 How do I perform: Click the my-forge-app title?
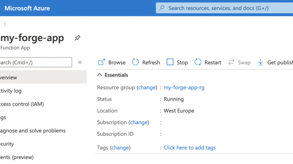(32, 38)
